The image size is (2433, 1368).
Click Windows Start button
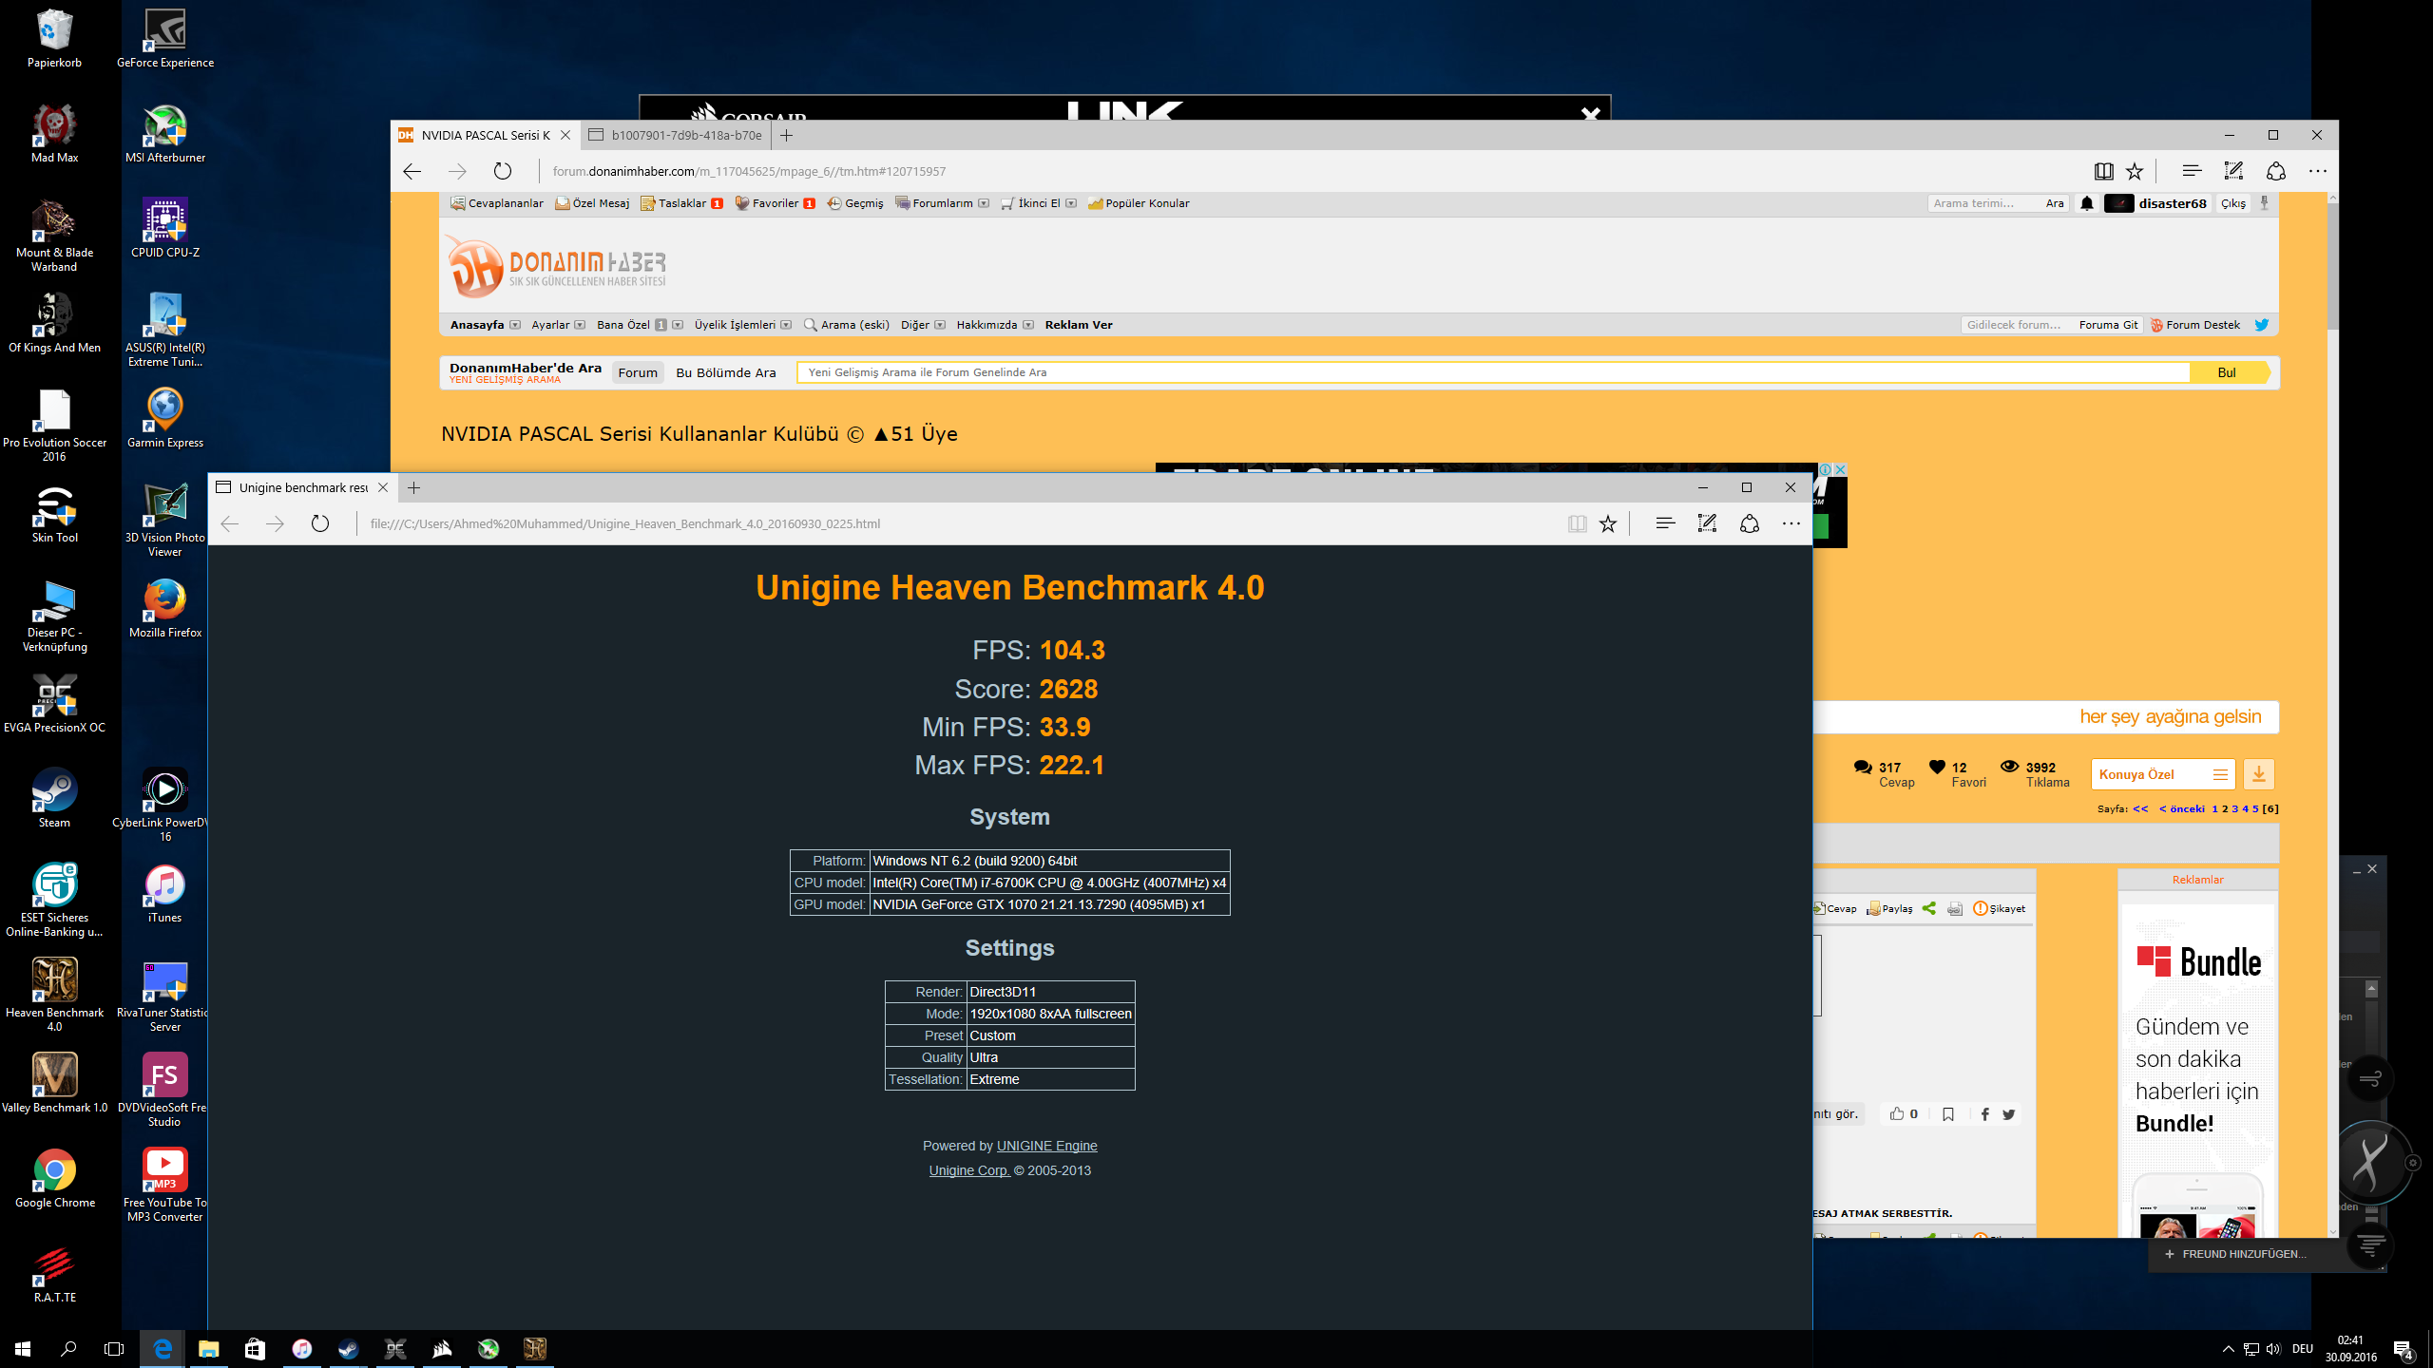(23, 1348)
